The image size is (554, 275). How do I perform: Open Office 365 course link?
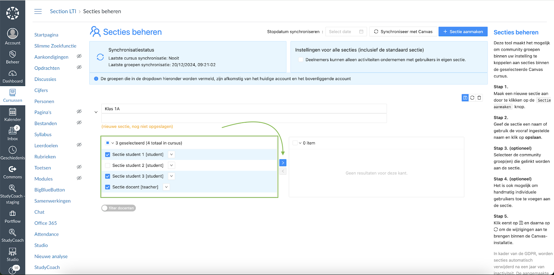[46, 223]
